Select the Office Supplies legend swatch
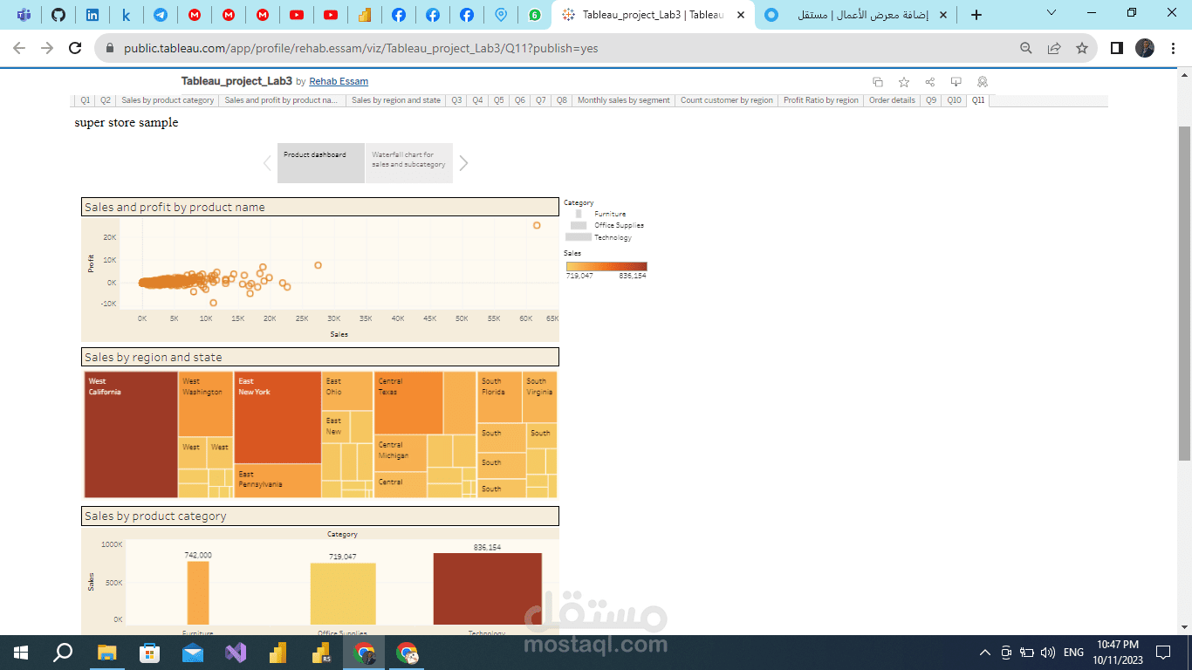This screenshot has height=670, width=1192. [x=579, y=225]
